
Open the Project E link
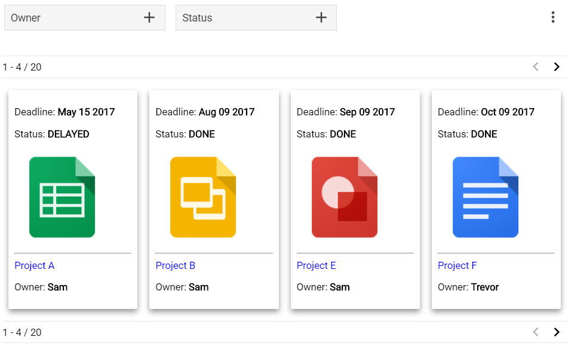coord(316,265)
